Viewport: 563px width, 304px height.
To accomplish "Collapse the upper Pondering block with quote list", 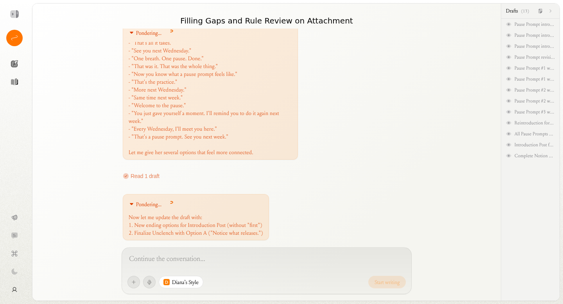I will (x=132, y=33).
